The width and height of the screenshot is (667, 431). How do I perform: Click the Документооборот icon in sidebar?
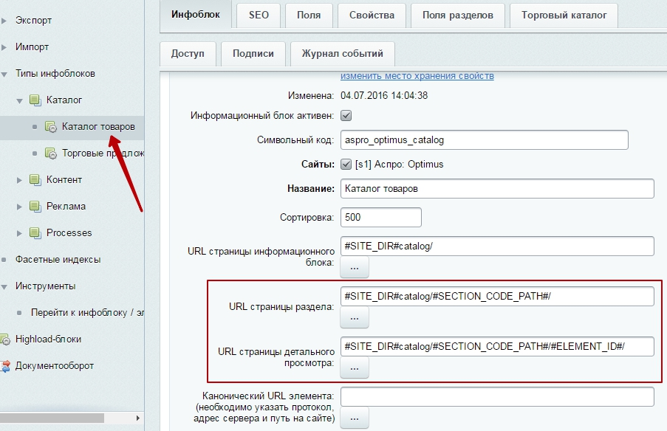[6, 366]
